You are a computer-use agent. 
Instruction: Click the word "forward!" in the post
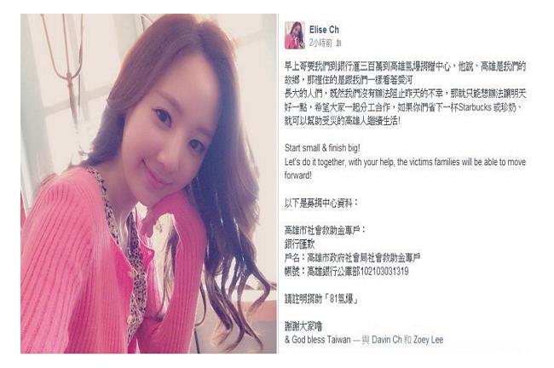[297, 175]
